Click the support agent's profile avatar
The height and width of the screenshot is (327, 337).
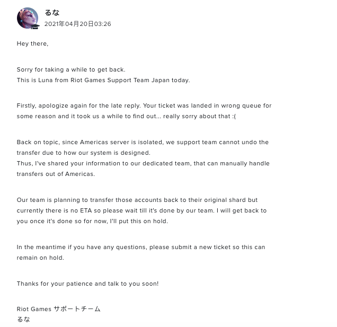coord(28,18)
